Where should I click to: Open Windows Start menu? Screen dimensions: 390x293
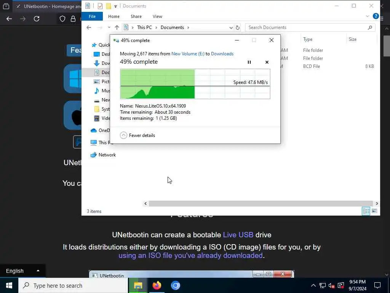click(9, 285)
